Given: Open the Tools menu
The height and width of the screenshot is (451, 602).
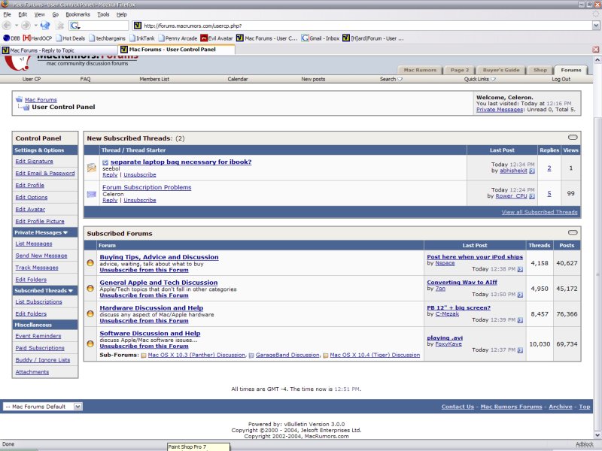Looking at the screenshot, I should point(103,14).
